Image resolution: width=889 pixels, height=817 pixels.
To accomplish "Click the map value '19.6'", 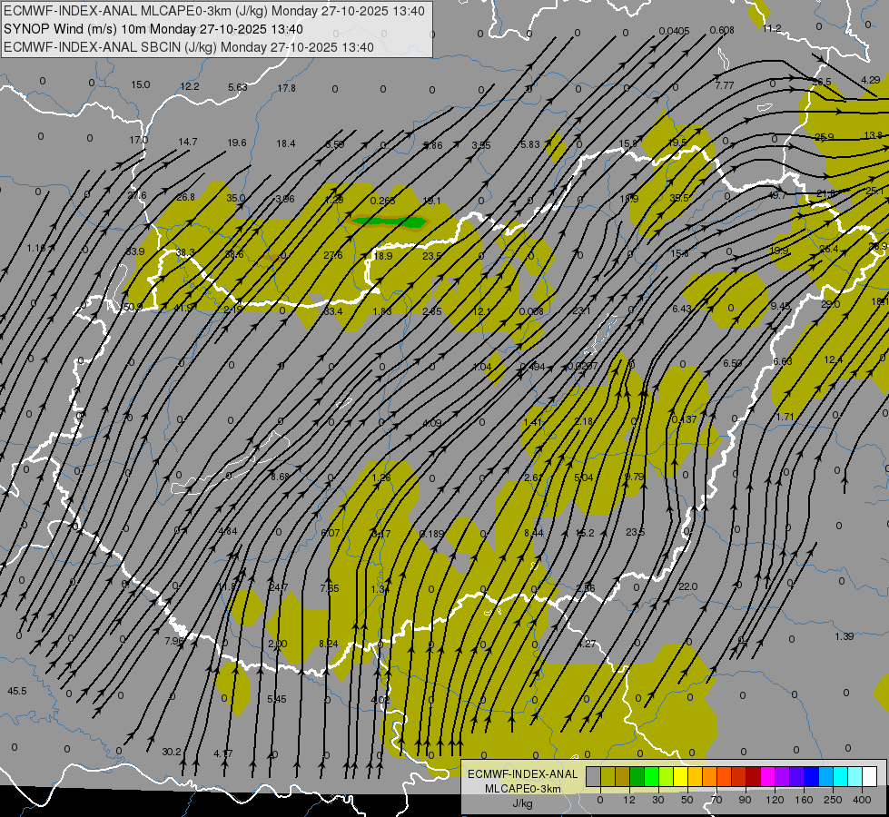I will click(x=236, y=143).
